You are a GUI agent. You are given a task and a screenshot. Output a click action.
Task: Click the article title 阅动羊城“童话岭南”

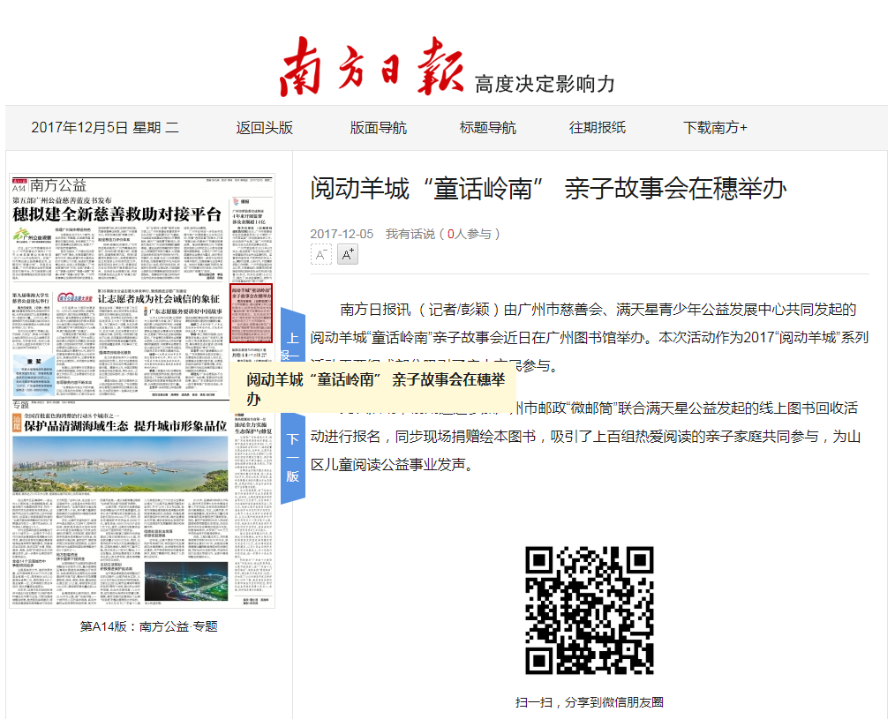coord(548,189)
